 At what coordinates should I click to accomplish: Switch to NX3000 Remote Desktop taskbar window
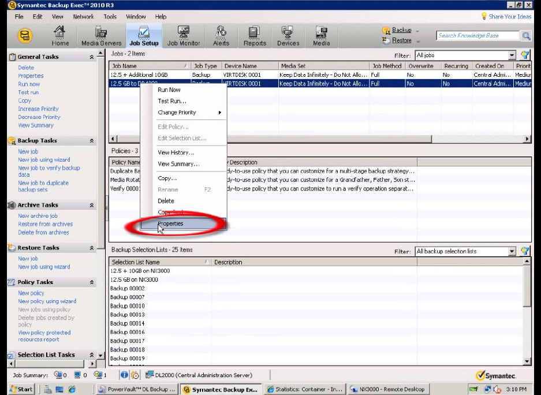click(x=389, y=389)
